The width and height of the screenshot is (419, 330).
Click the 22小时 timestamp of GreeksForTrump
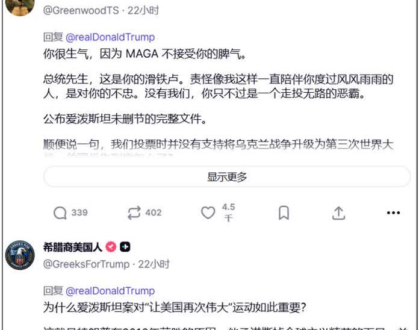[x=154, y=264]
